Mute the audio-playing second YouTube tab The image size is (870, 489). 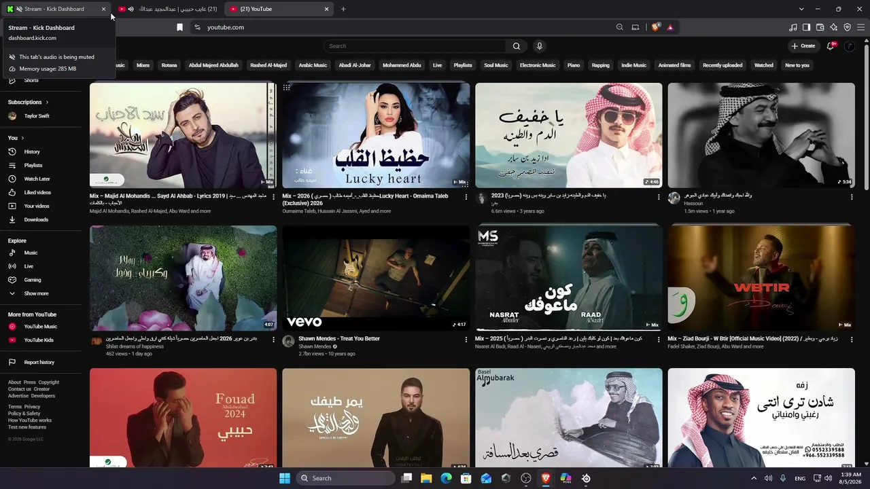(x=130, y=9)
